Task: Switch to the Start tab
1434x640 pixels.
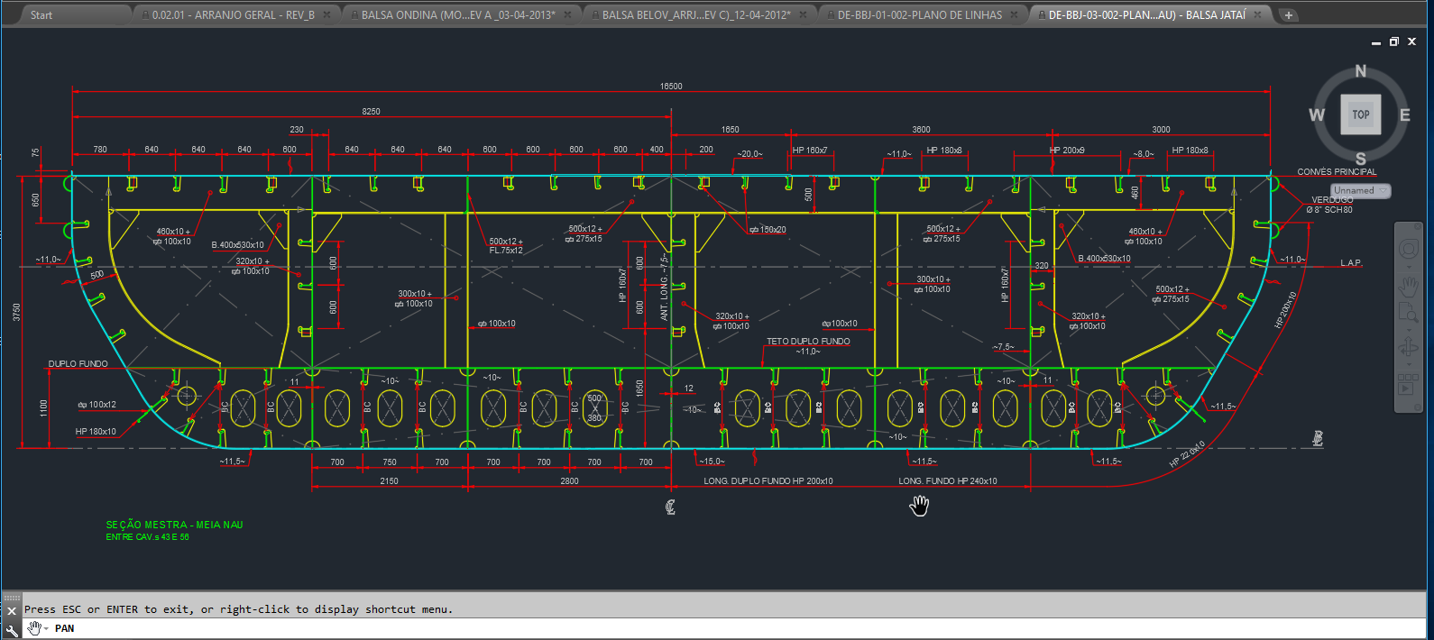Action: 41,15
